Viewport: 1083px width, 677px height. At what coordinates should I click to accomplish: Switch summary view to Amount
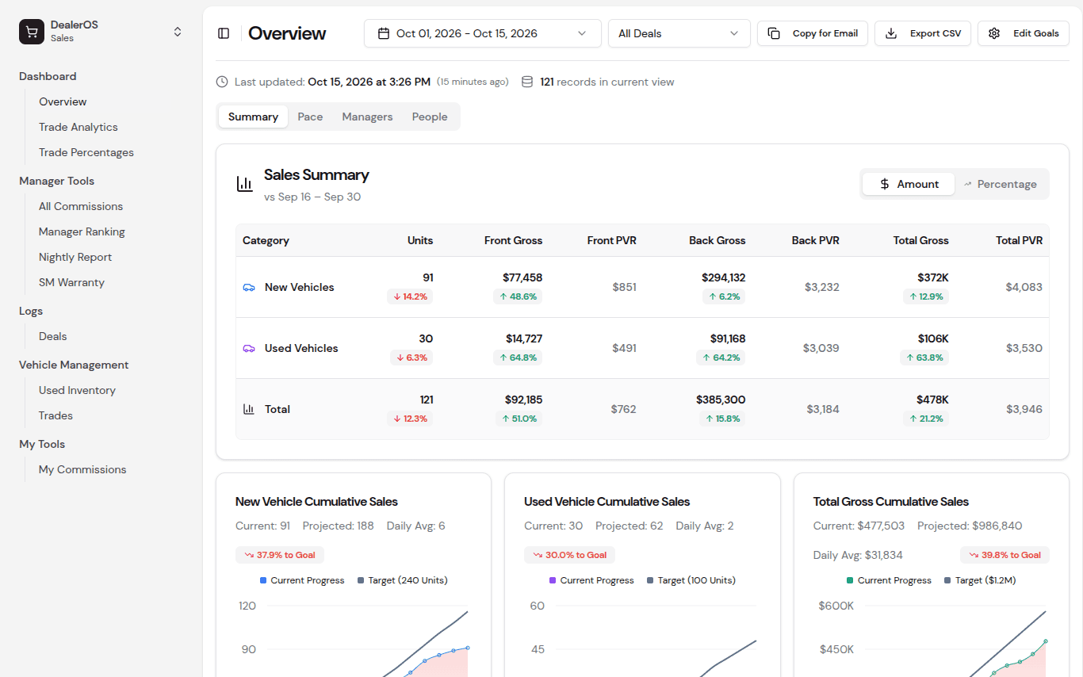909,184
